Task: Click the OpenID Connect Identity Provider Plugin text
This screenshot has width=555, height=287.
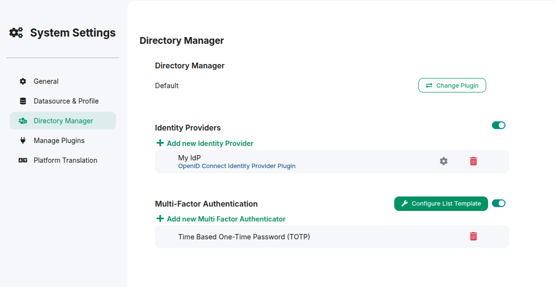Action: [236, 166]
